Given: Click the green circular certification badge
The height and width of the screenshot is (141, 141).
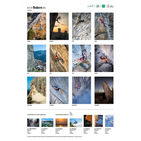Looking at the screenshot, I should 104,6.
